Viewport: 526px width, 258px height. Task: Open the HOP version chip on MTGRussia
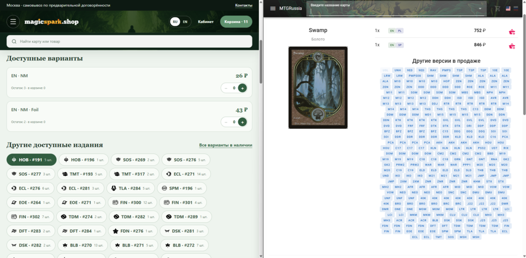click(446, 81)
